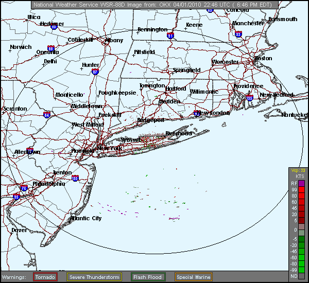
Task: Select the Tornado warning legend box
Action: pos(45,277)
